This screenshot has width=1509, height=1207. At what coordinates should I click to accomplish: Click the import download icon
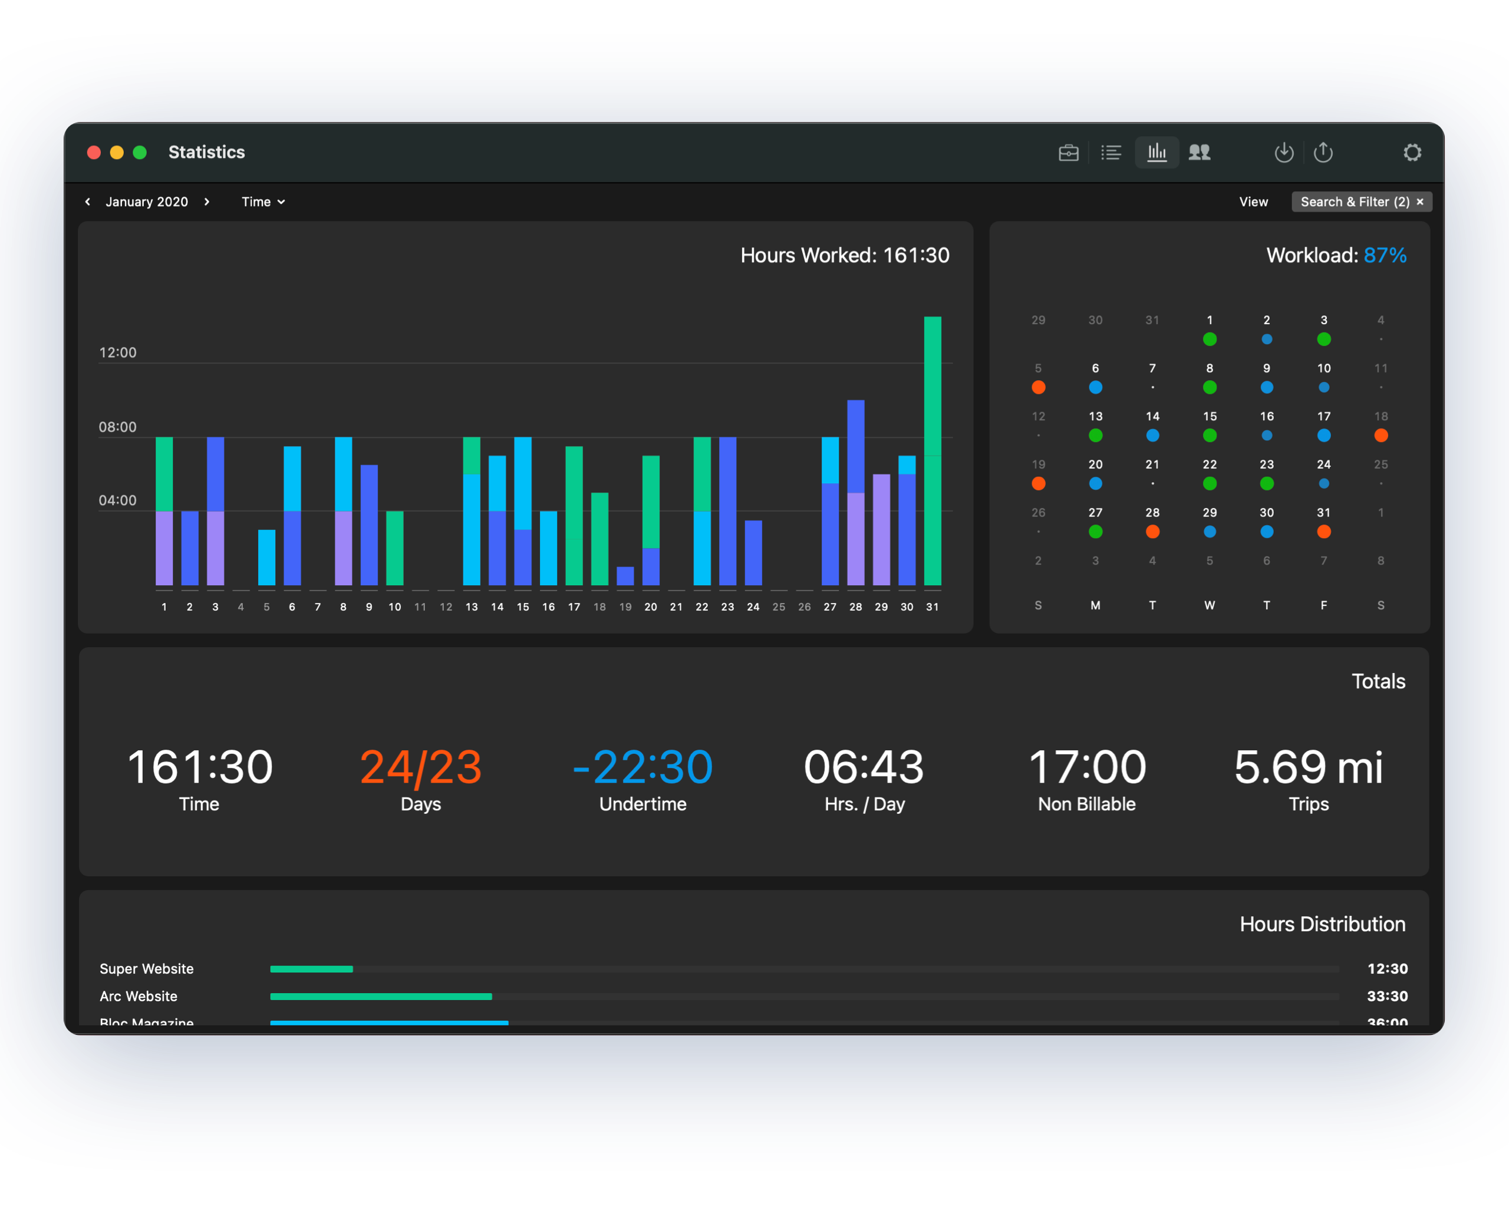click(1284, 153)
